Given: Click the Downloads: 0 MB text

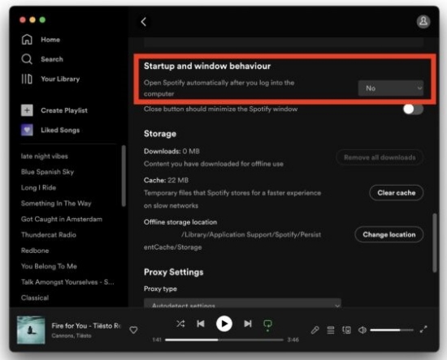Looking at the screenshot, I should [171, 152].
